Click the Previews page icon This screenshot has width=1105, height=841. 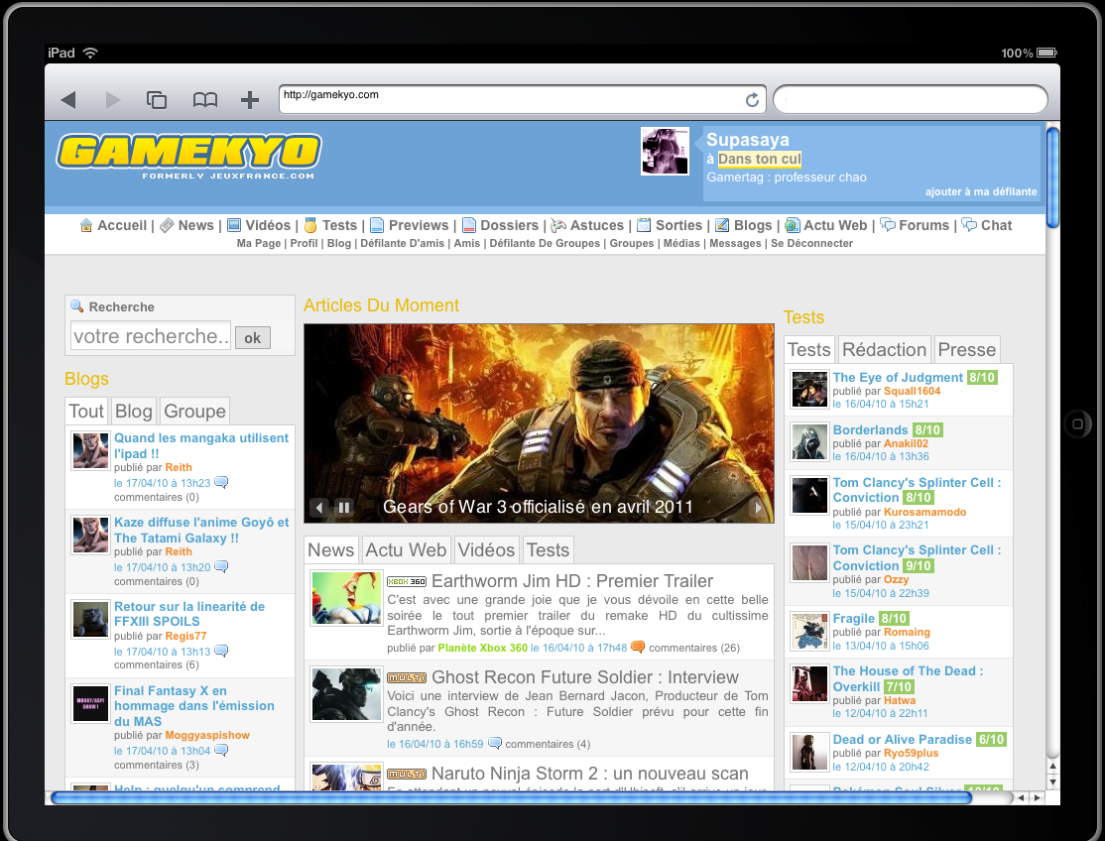tap(377, 225)
